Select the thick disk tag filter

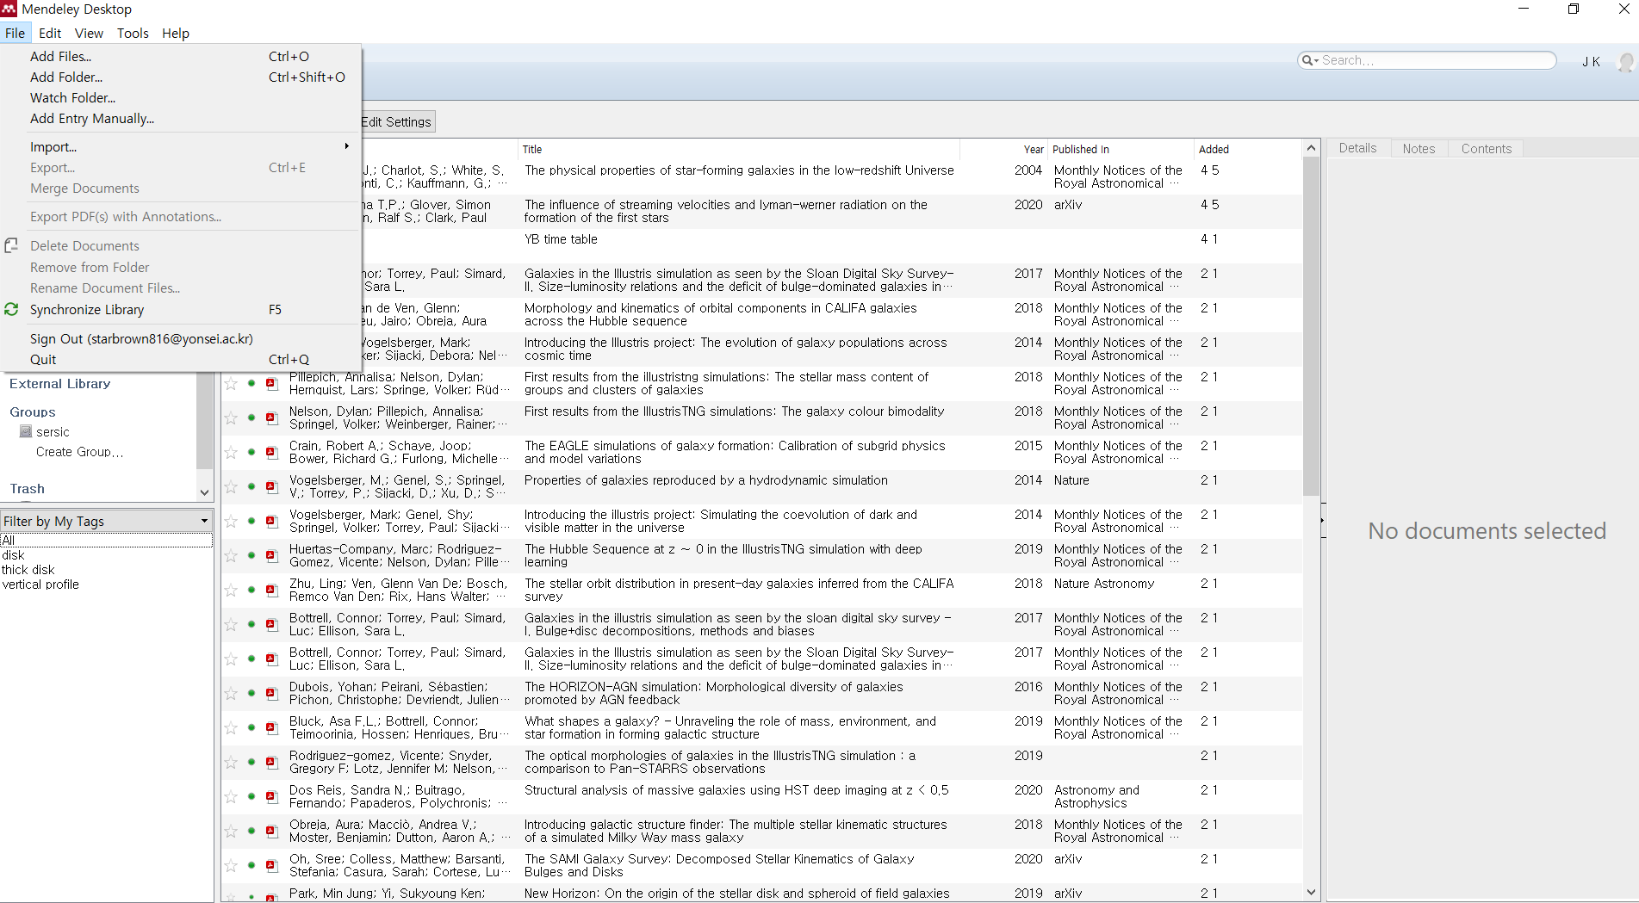click(28, 569)
